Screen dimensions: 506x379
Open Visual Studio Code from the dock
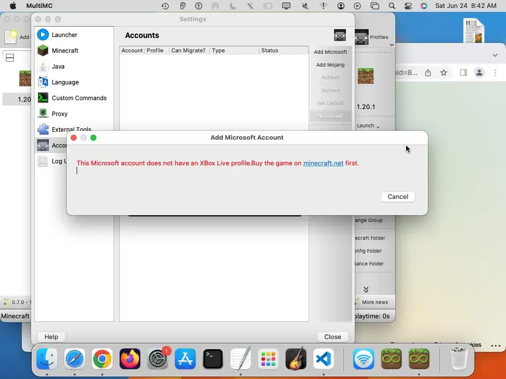[x=323, y=359]
